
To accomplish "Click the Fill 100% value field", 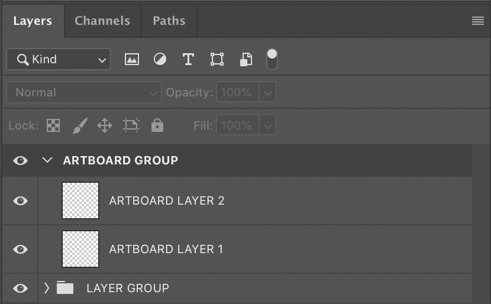I will pyautogui.click(x=238, y=125).
